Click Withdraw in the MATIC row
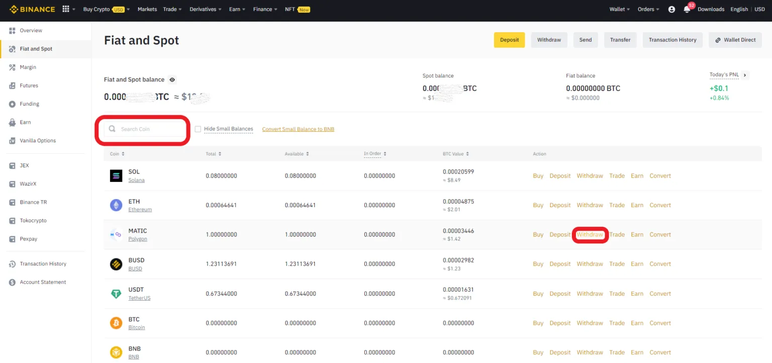The height and width of the screenshot is (363, 772). (x=590, y=235)
